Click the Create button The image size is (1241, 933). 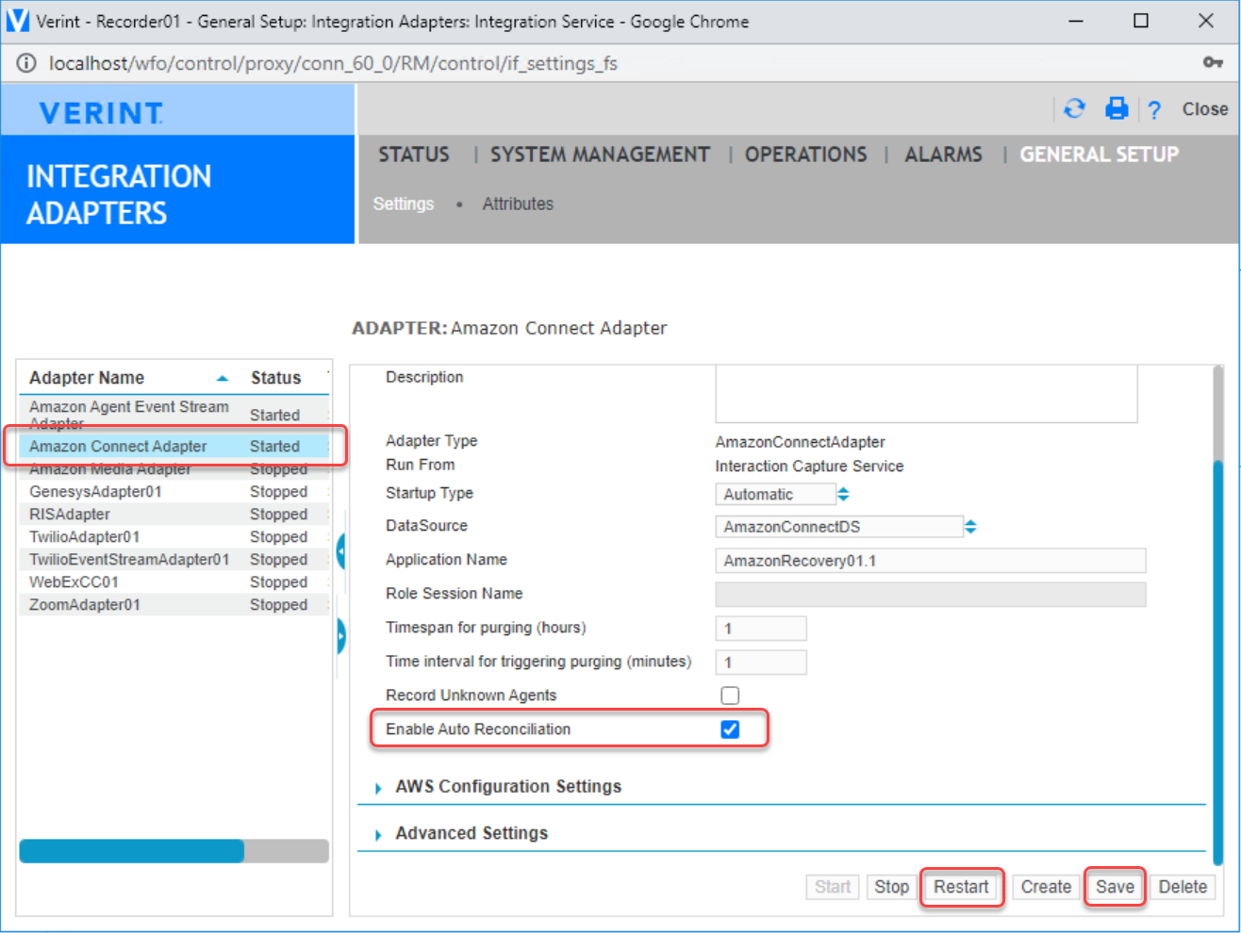click(1046, 887)
